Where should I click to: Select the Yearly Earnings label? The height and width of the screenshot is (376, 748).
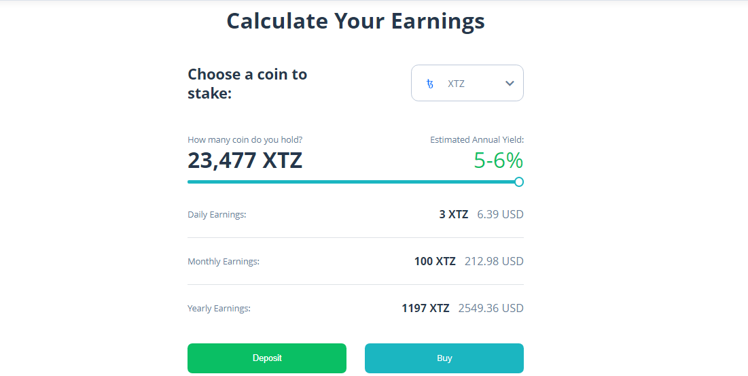219,308
